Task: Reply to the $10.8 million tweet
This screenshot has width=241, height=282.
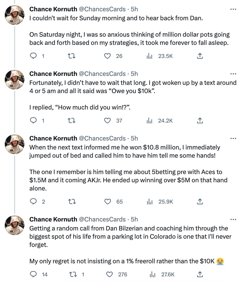Action: coord(34,202)
